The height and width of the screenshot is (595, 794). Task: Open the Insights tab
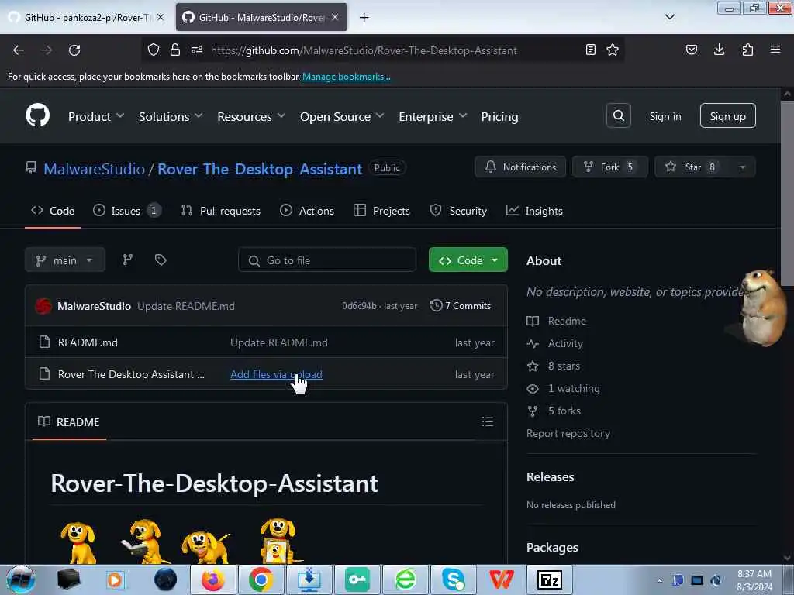534,211
